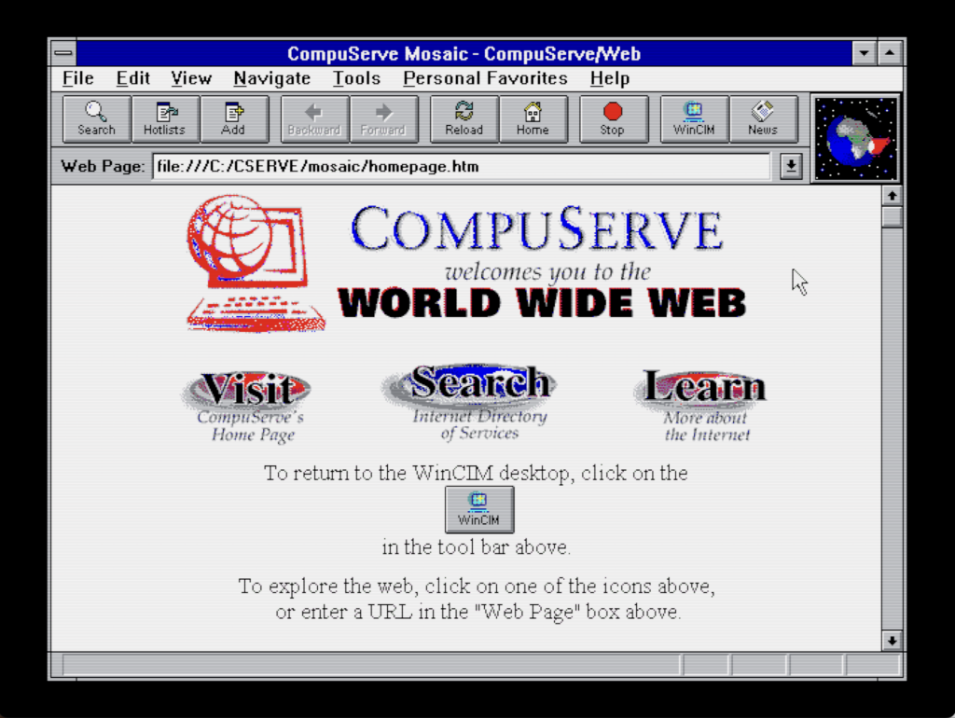The height and width of the screenshot is (718, 955).
Task: Click the vertical scrollbar up arrow
Action: [x=892, y=196]
